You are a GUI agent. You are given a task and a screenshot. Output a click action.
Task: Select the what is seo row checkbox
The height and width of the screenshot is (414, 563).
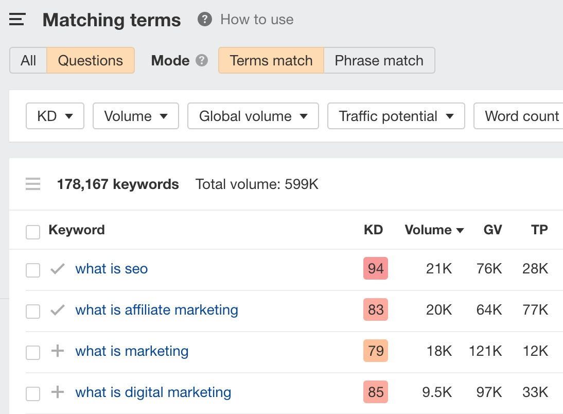33,270
